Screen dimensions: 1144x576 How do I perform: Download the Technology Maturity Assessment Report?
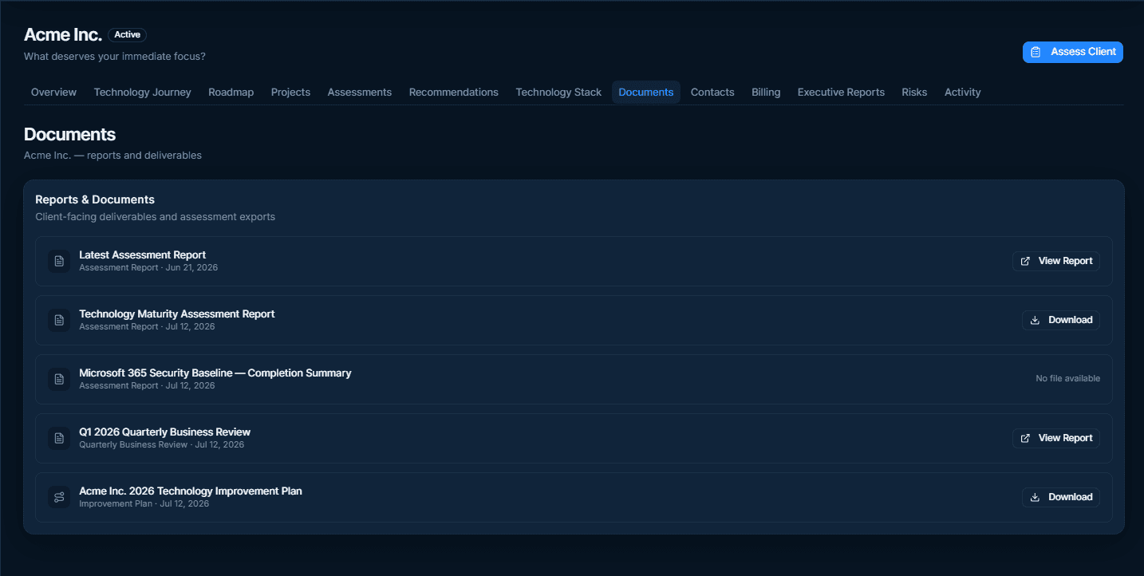point(1061,320)
